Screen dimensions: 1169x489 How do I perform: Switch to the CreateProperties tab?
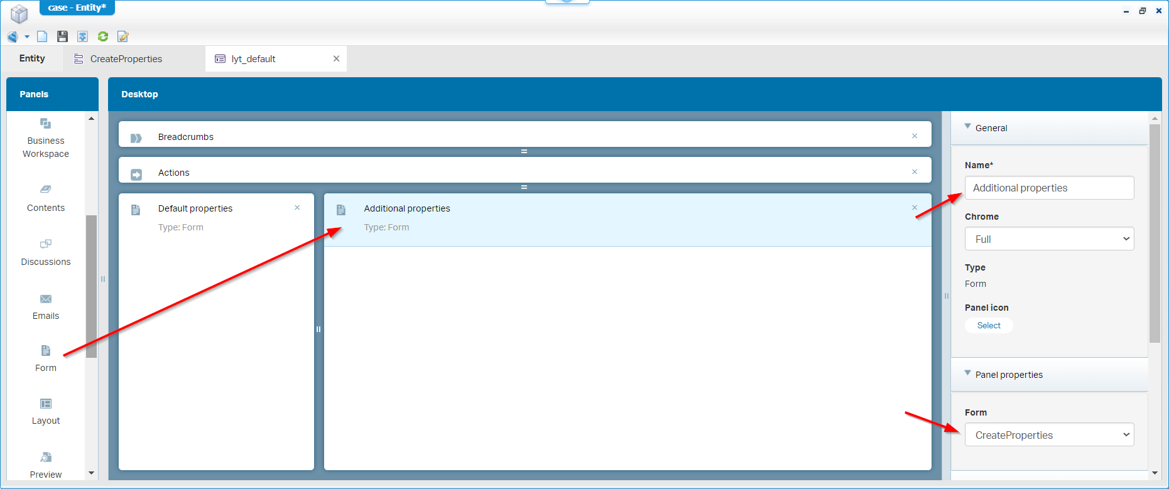coord(126,59)
